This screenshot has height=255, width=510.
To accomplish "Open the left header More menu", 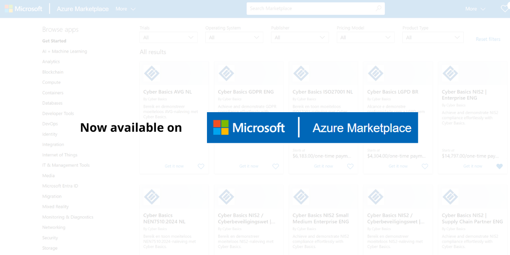I will click(125, 9).
